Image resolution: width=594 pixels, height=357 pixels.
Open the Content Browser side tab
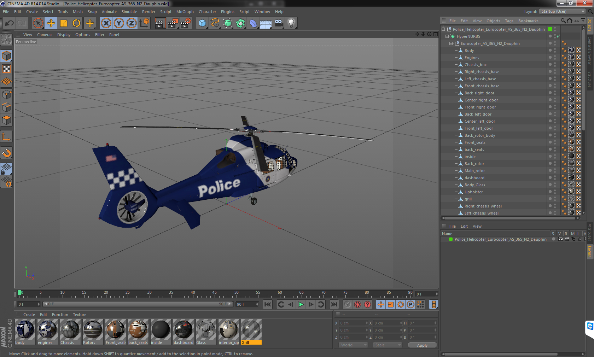point(590,50)
